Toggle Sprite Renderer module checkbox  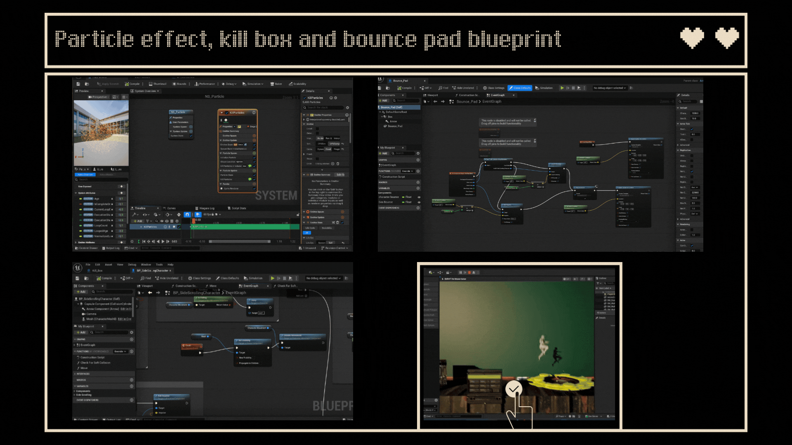254,188
